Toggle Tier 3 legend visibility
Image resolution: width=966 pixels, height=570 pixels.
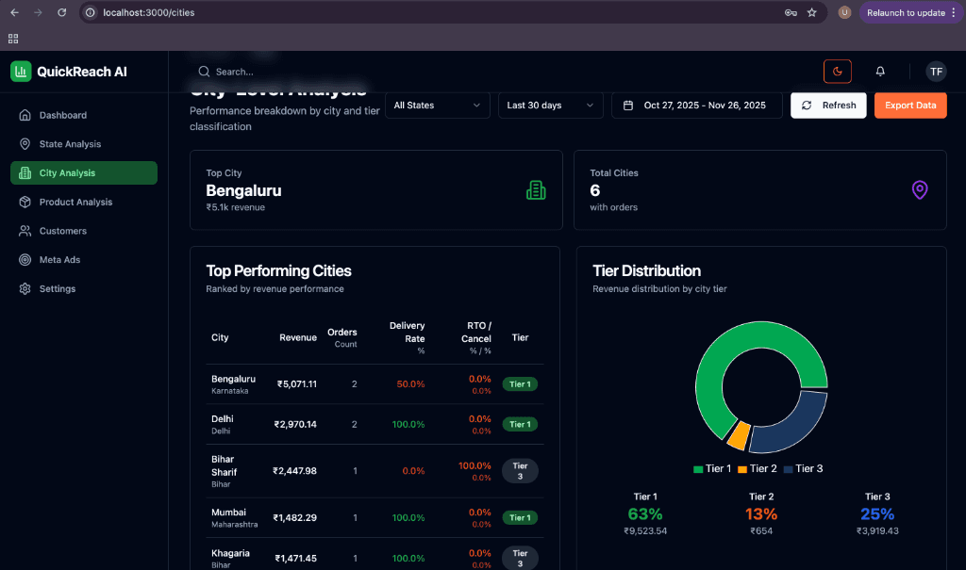803,466
